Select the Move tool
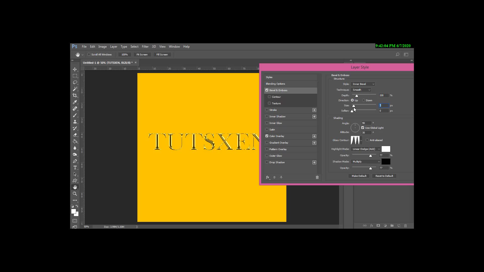 pos(75,69)
